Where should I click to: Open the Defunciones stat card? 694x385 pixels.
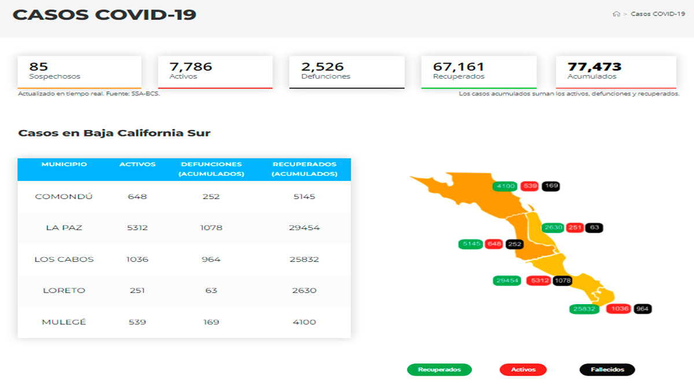point(346,72)
